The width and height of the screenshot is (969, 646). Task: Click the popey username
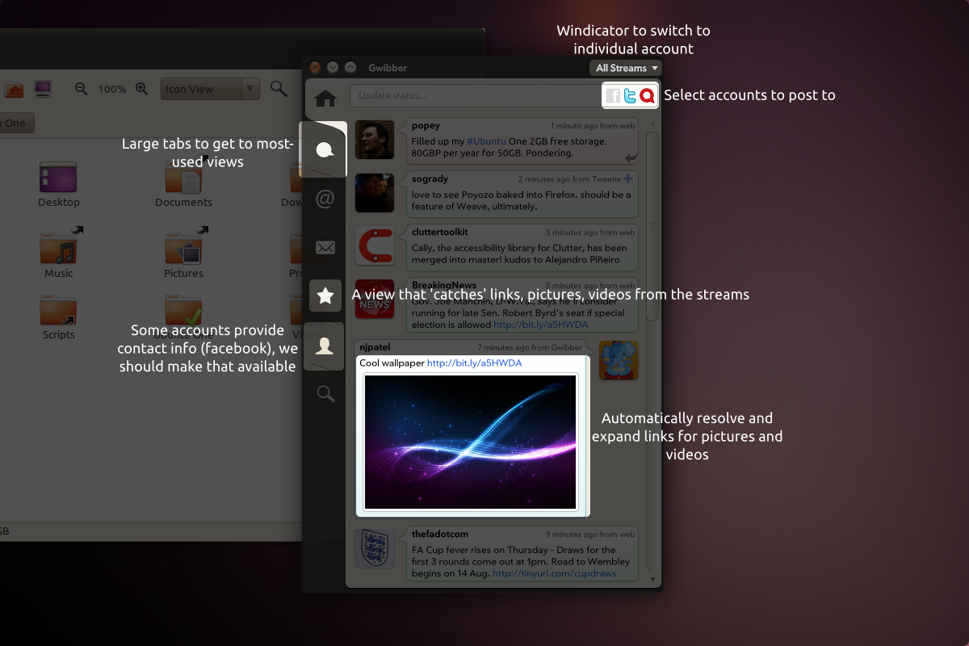[x=426, y=125]
